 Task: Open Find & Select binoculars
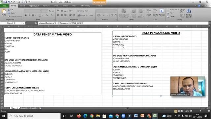pyautogui.click(x=189, y=13)
